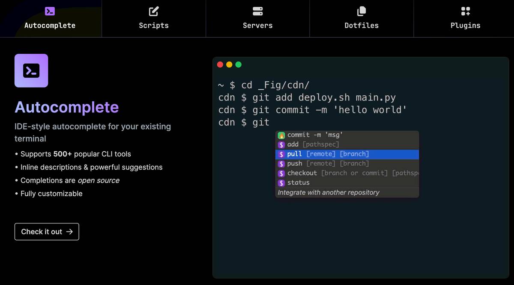Select the Servers tab

(257, 19)
